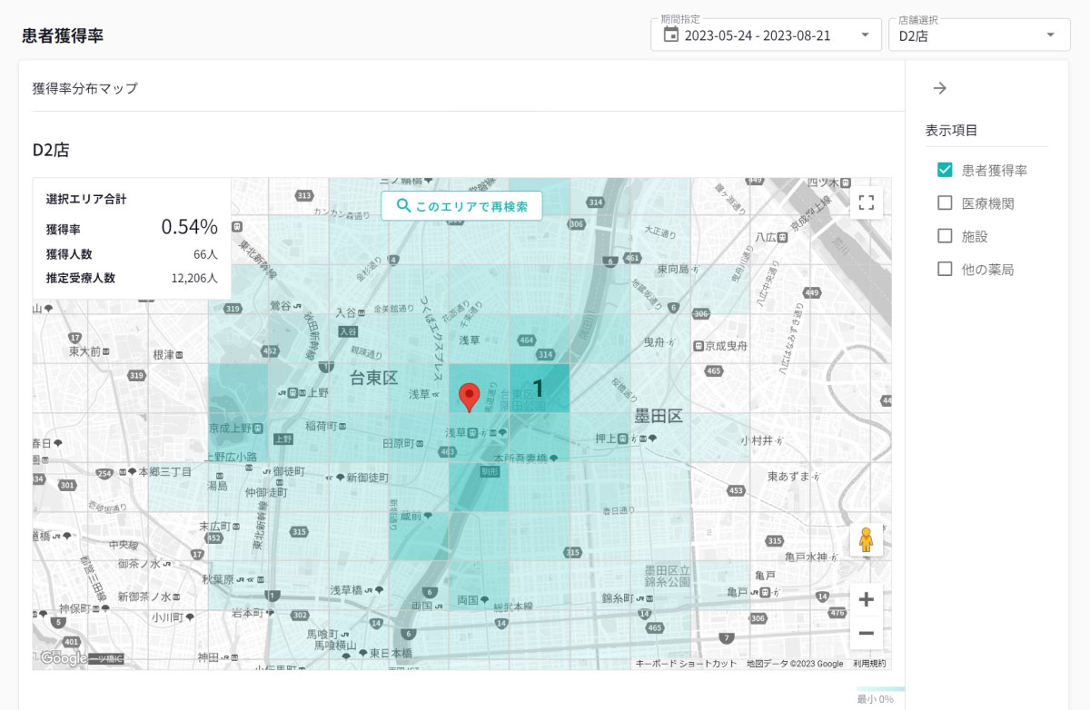Screen dimensions: 1090x710
Task: Toggle fullscreen map view
Action: tap(866, 202)
